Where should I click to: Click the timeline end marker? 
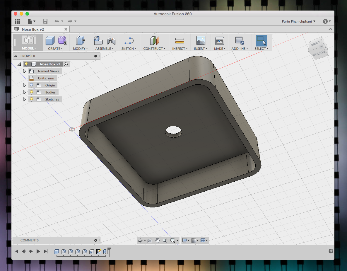point(109,252)
